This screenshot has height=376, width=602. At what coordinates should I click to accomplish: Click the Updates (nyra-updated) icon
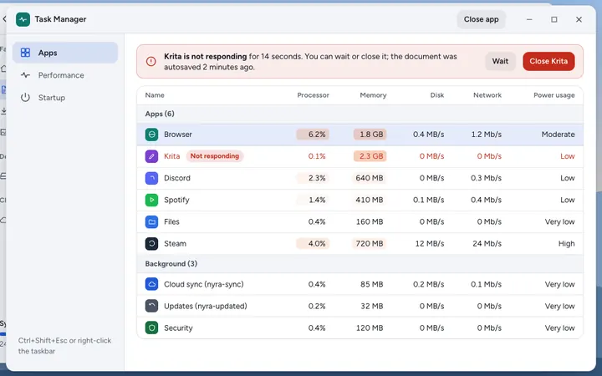(x=151, y=306)
